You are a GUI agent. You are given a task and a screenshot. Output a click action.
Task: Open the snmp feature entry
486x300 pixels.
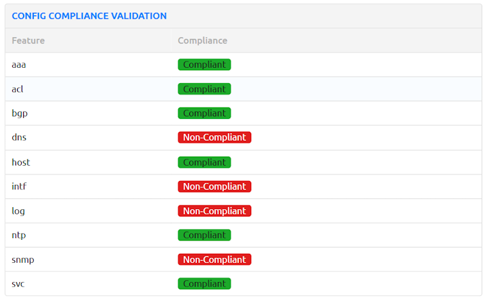pyautogui.click(x=22, y=260)
